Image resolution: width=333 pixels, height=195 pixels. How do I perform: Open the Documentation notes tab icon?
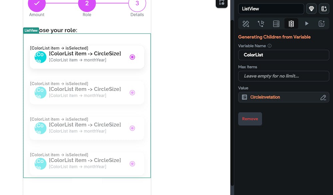(x=322, y=24)
